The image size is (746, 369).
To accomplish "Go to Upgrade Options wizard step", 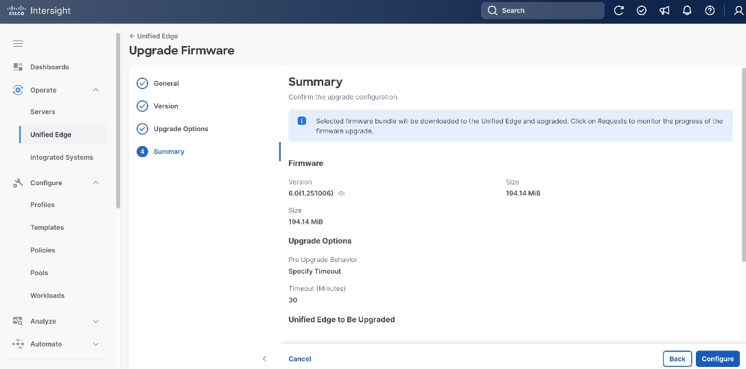I will pyautogui.click(x=180, y=129).
